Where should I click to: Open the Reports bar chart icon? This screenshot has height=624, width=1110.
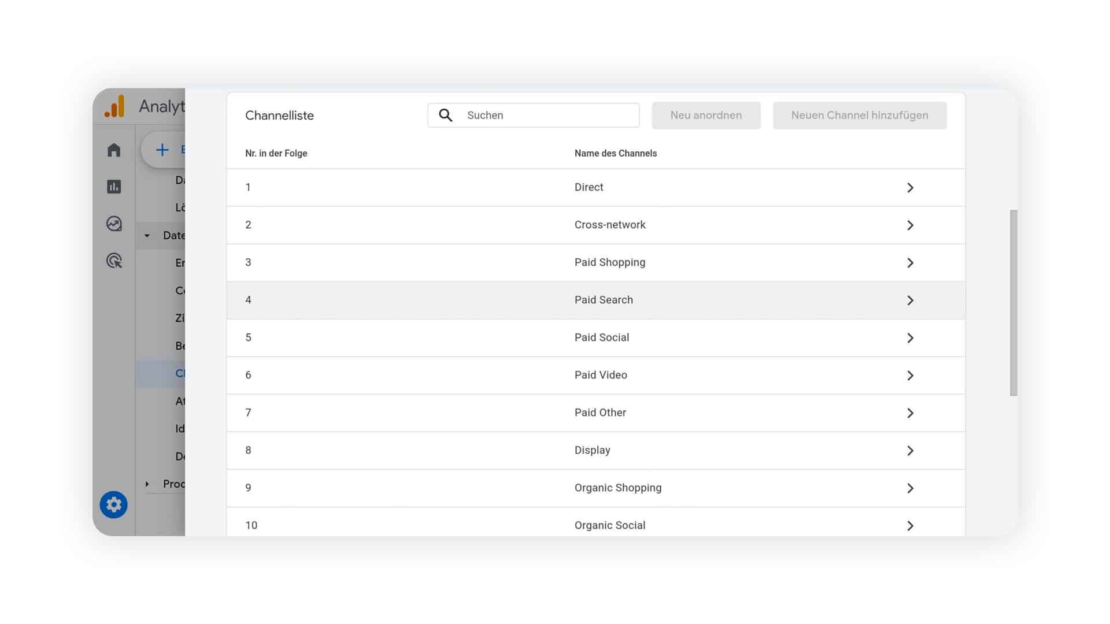click(114, 187)
